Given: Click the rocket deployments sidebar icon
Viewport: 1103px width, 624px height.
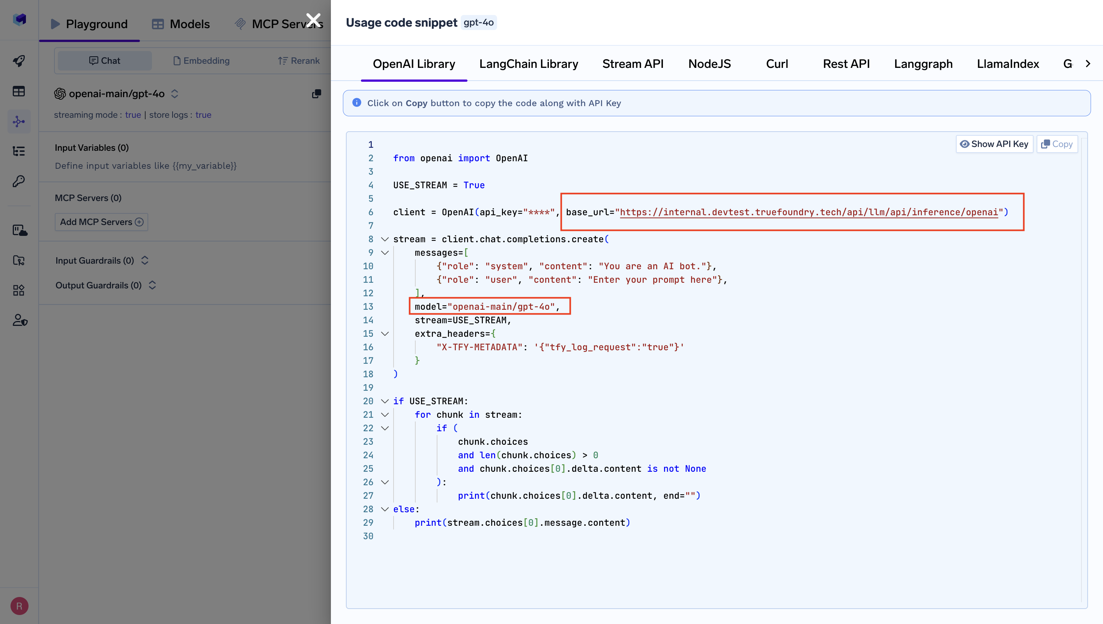Looking at the screenshot, I should click(19, 61).
